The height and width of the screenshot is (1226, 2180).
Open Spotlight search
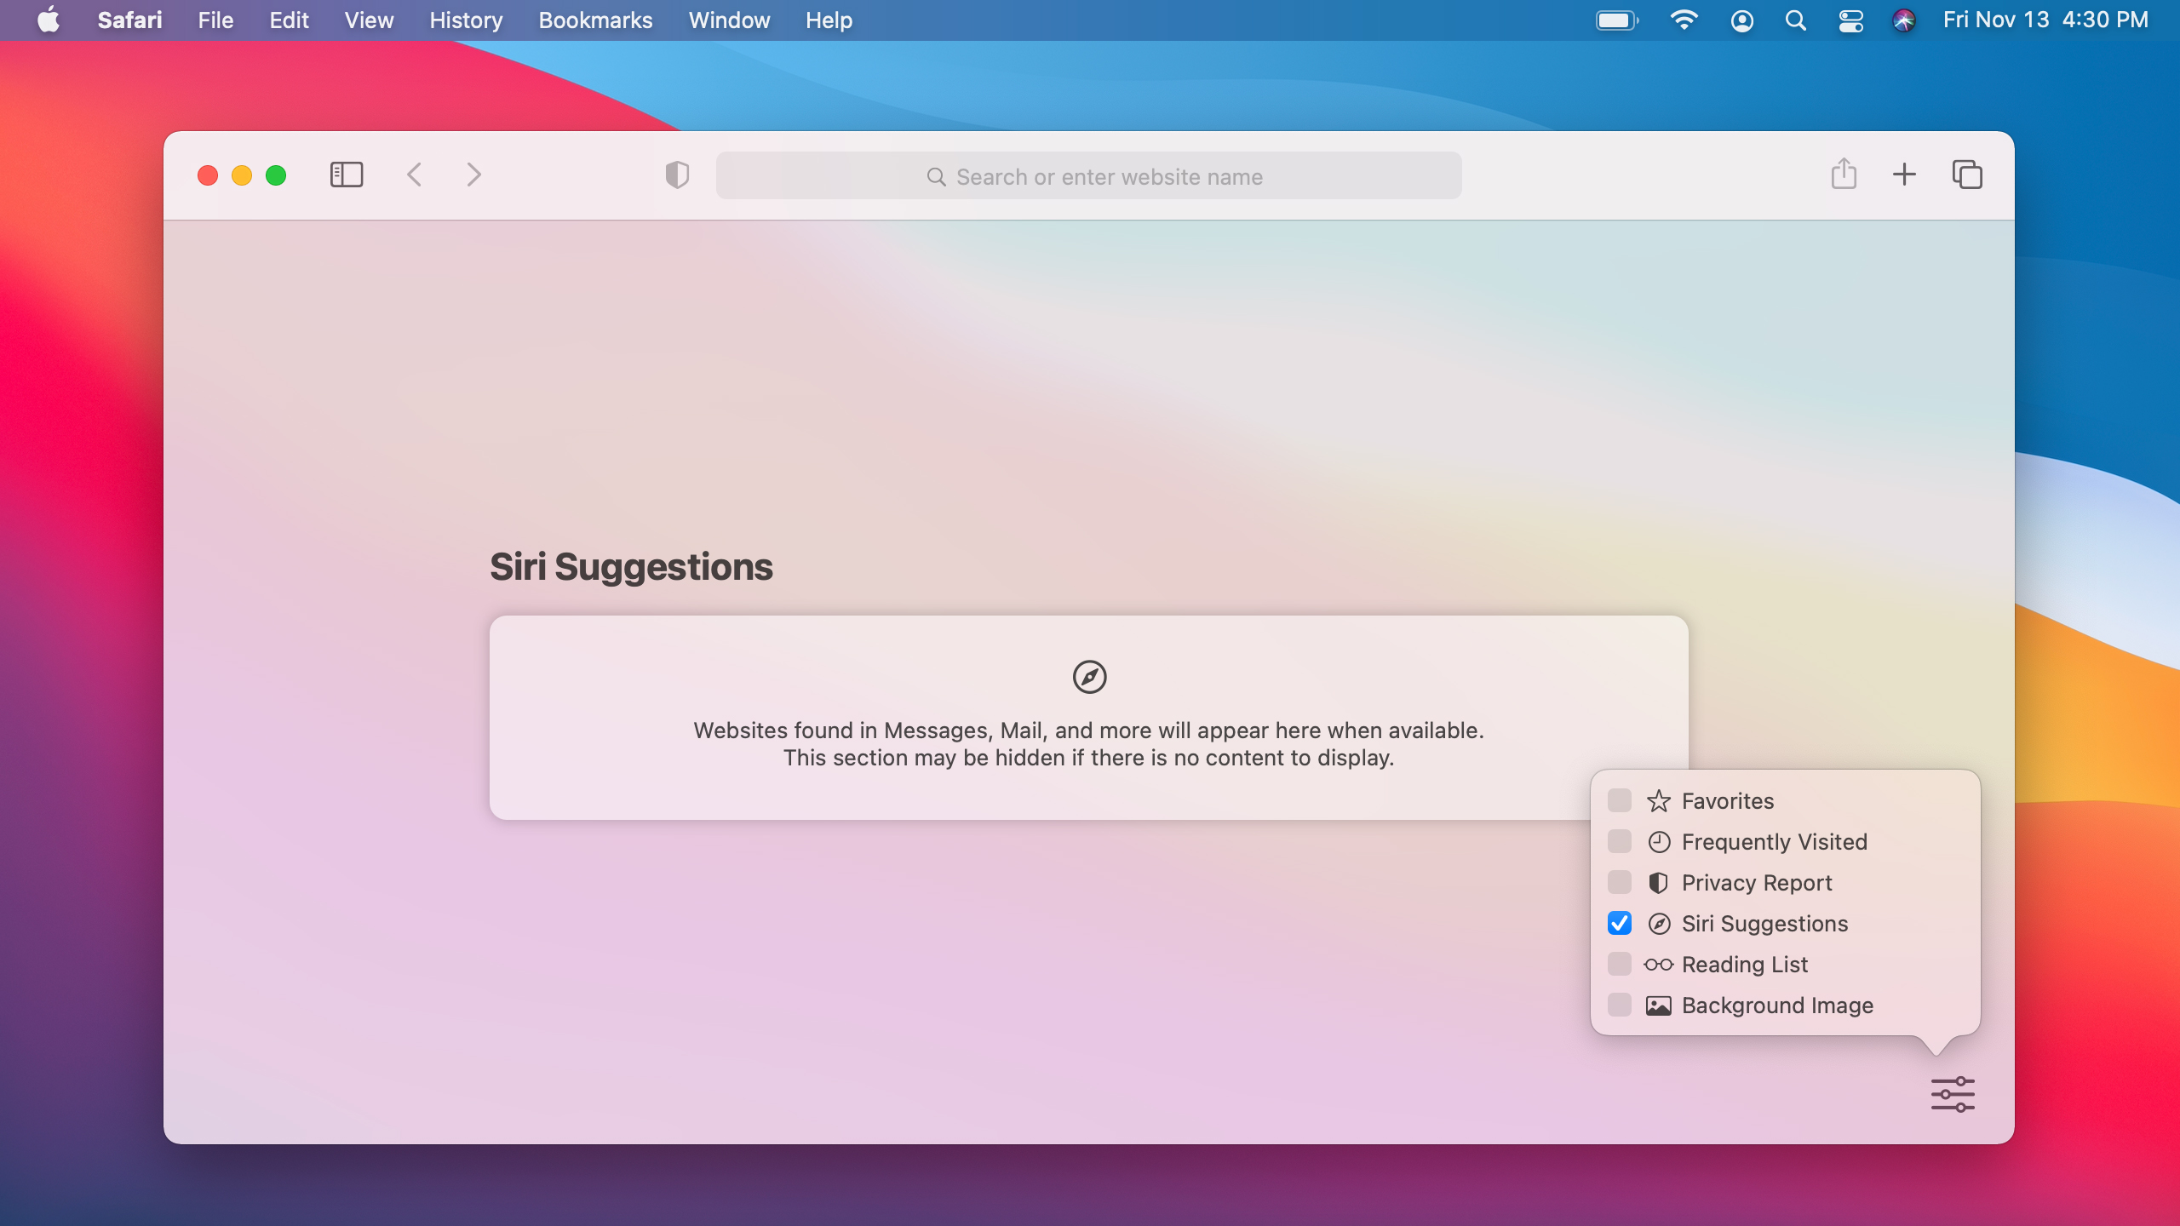1796,20
